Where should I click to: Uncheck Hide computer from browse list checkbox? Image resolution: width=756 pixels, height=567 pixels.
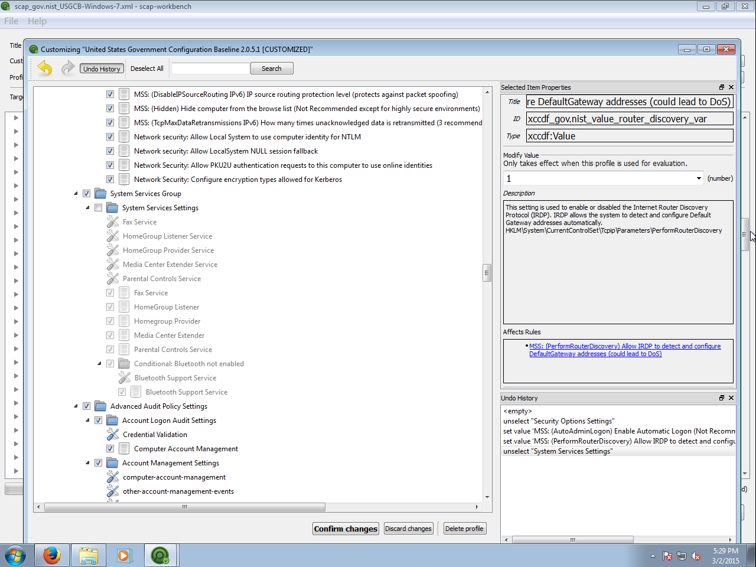click(110, 109)
